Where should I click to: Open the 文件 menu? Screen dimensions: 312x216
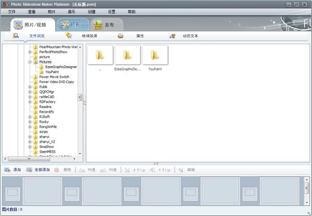pyautogui.click(x=12, y=11)
